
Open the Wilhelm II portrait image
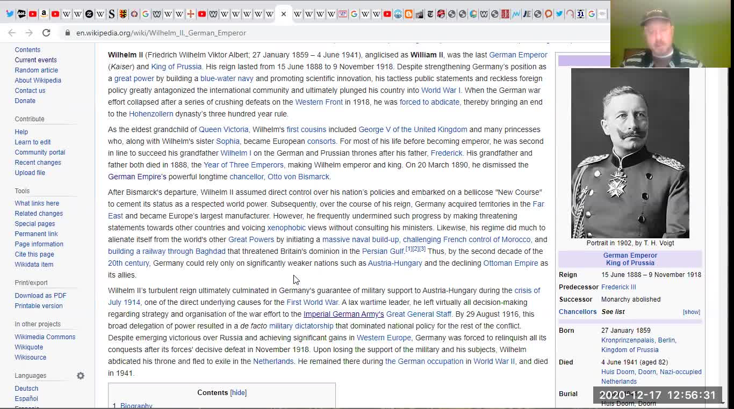click(x=630, y=153)
